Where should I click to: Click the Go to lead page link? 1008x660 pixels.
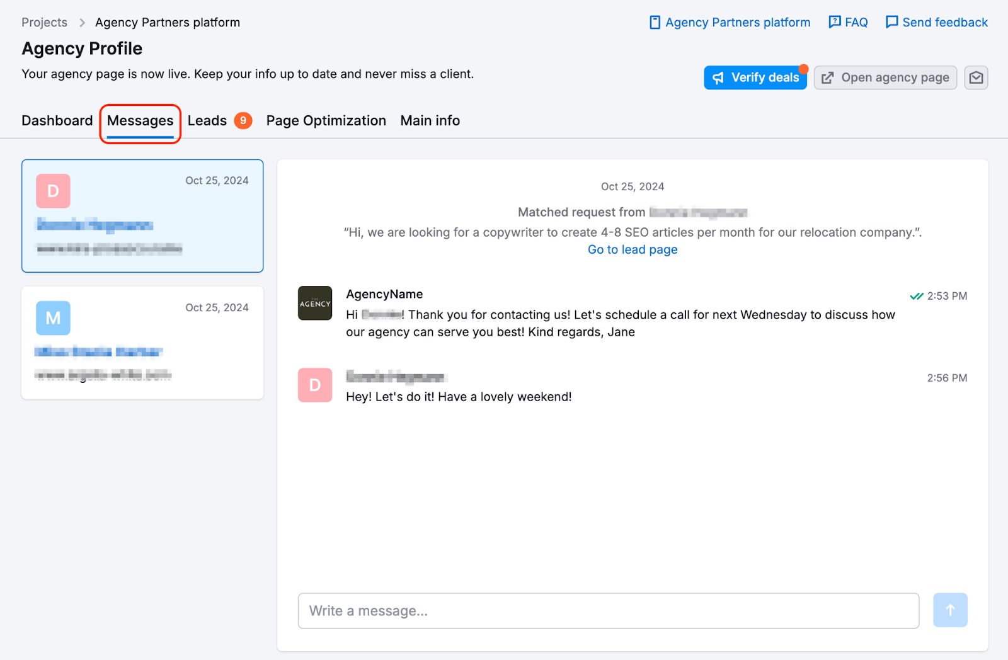[633, 249]
